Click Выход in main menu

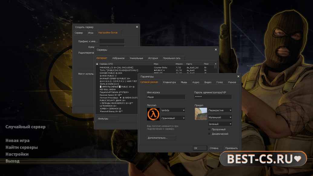coord(12,161)
